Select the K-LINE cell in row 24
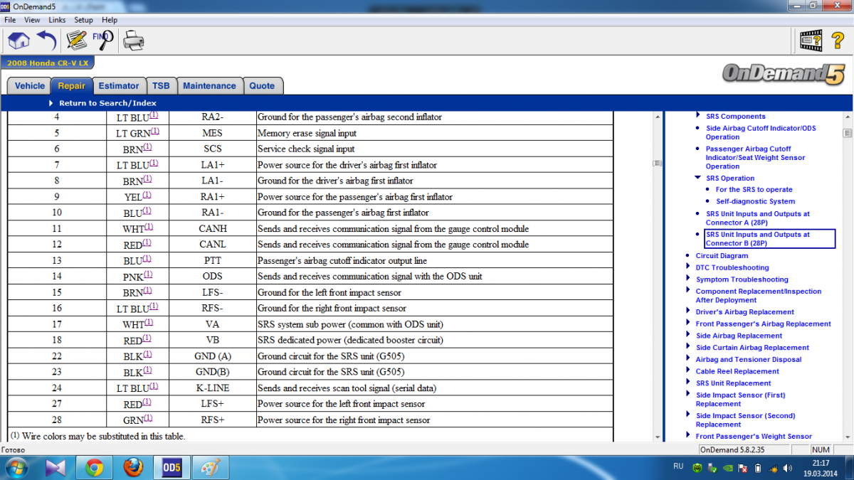 [x=212, y=388]
